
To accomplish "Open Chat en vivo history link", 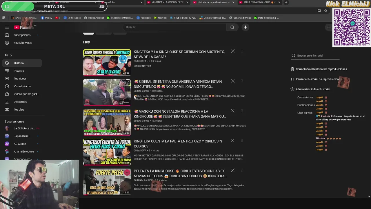I will click(305, 113).
